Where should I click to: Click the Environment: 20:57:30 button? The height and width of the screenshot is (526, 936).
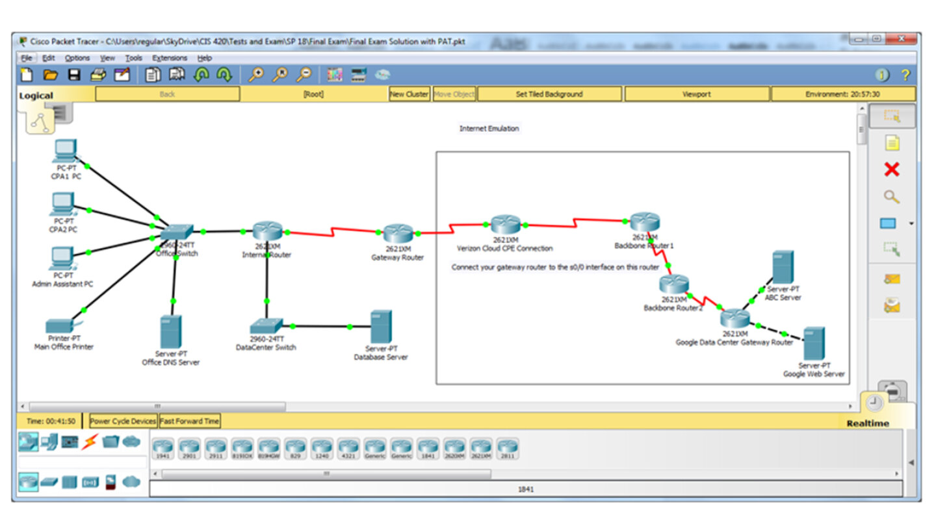pos(843,94)
